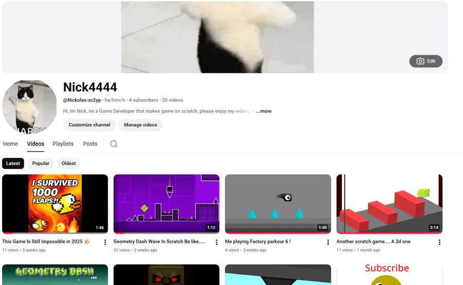Image resolution: width=463 pixels, height=285 pixels.
Task: Click the 20 videos text
Action: click(172, 100)
